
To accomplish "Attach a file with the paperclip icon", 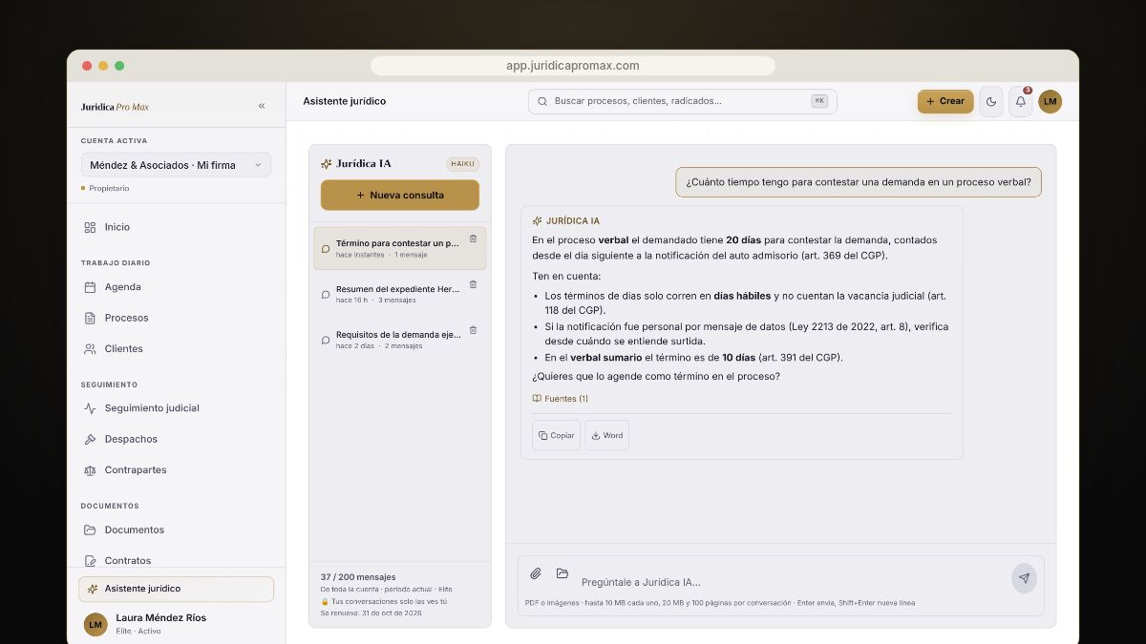I will point(536,573).
